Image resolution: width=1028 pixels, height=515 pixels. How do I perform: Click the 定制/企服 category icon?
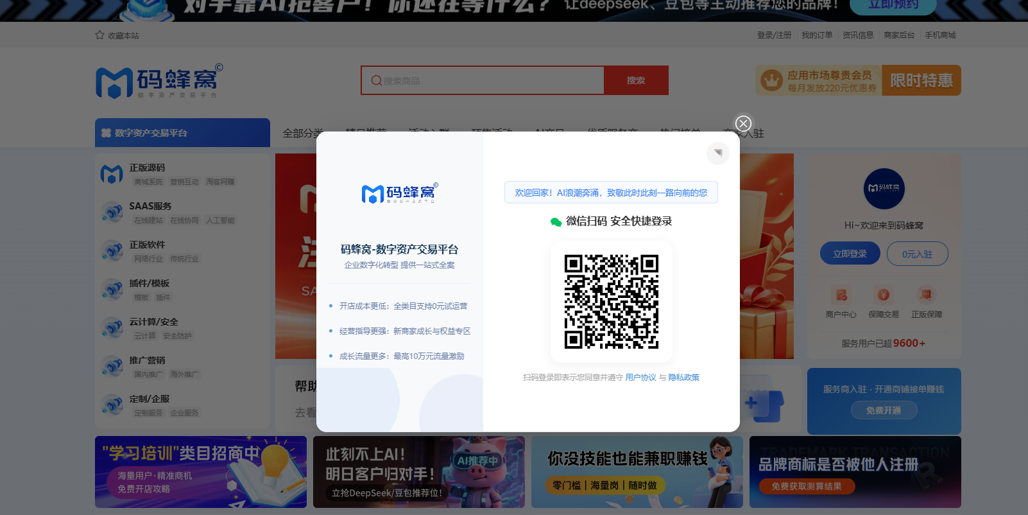(x=112, y=405)
